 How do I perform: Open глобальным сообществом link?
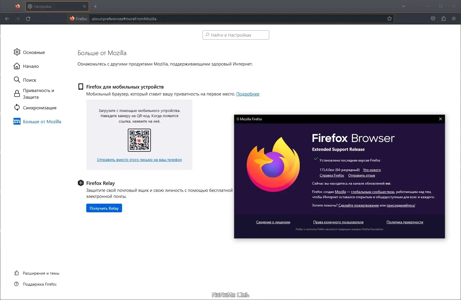pos(373,192)
